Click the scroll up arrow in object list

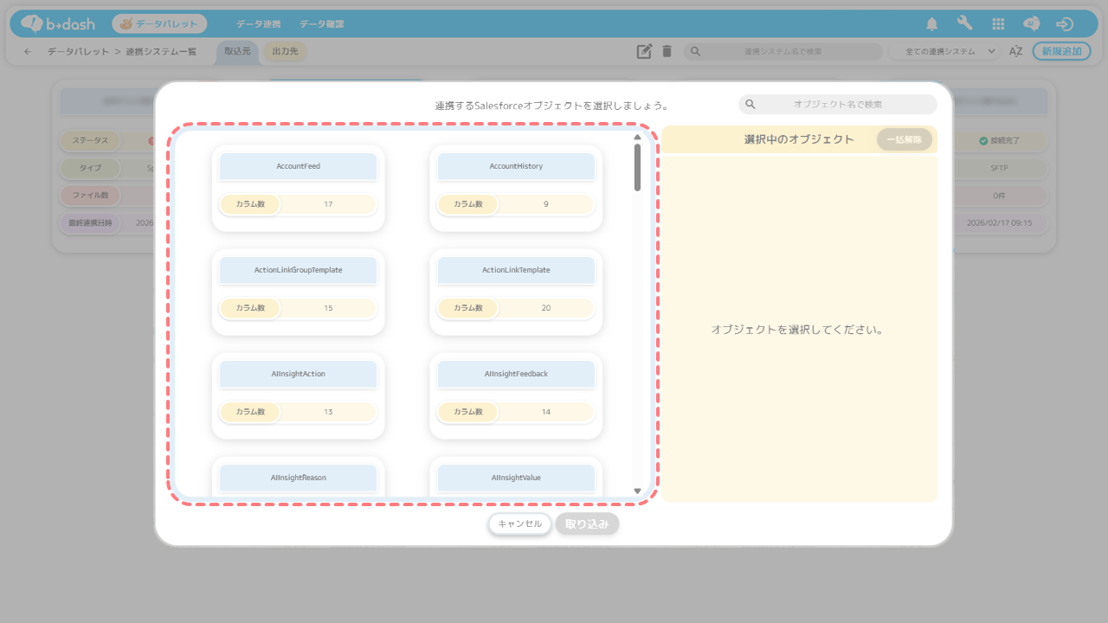pyautogui.click(x=638, y=137)
